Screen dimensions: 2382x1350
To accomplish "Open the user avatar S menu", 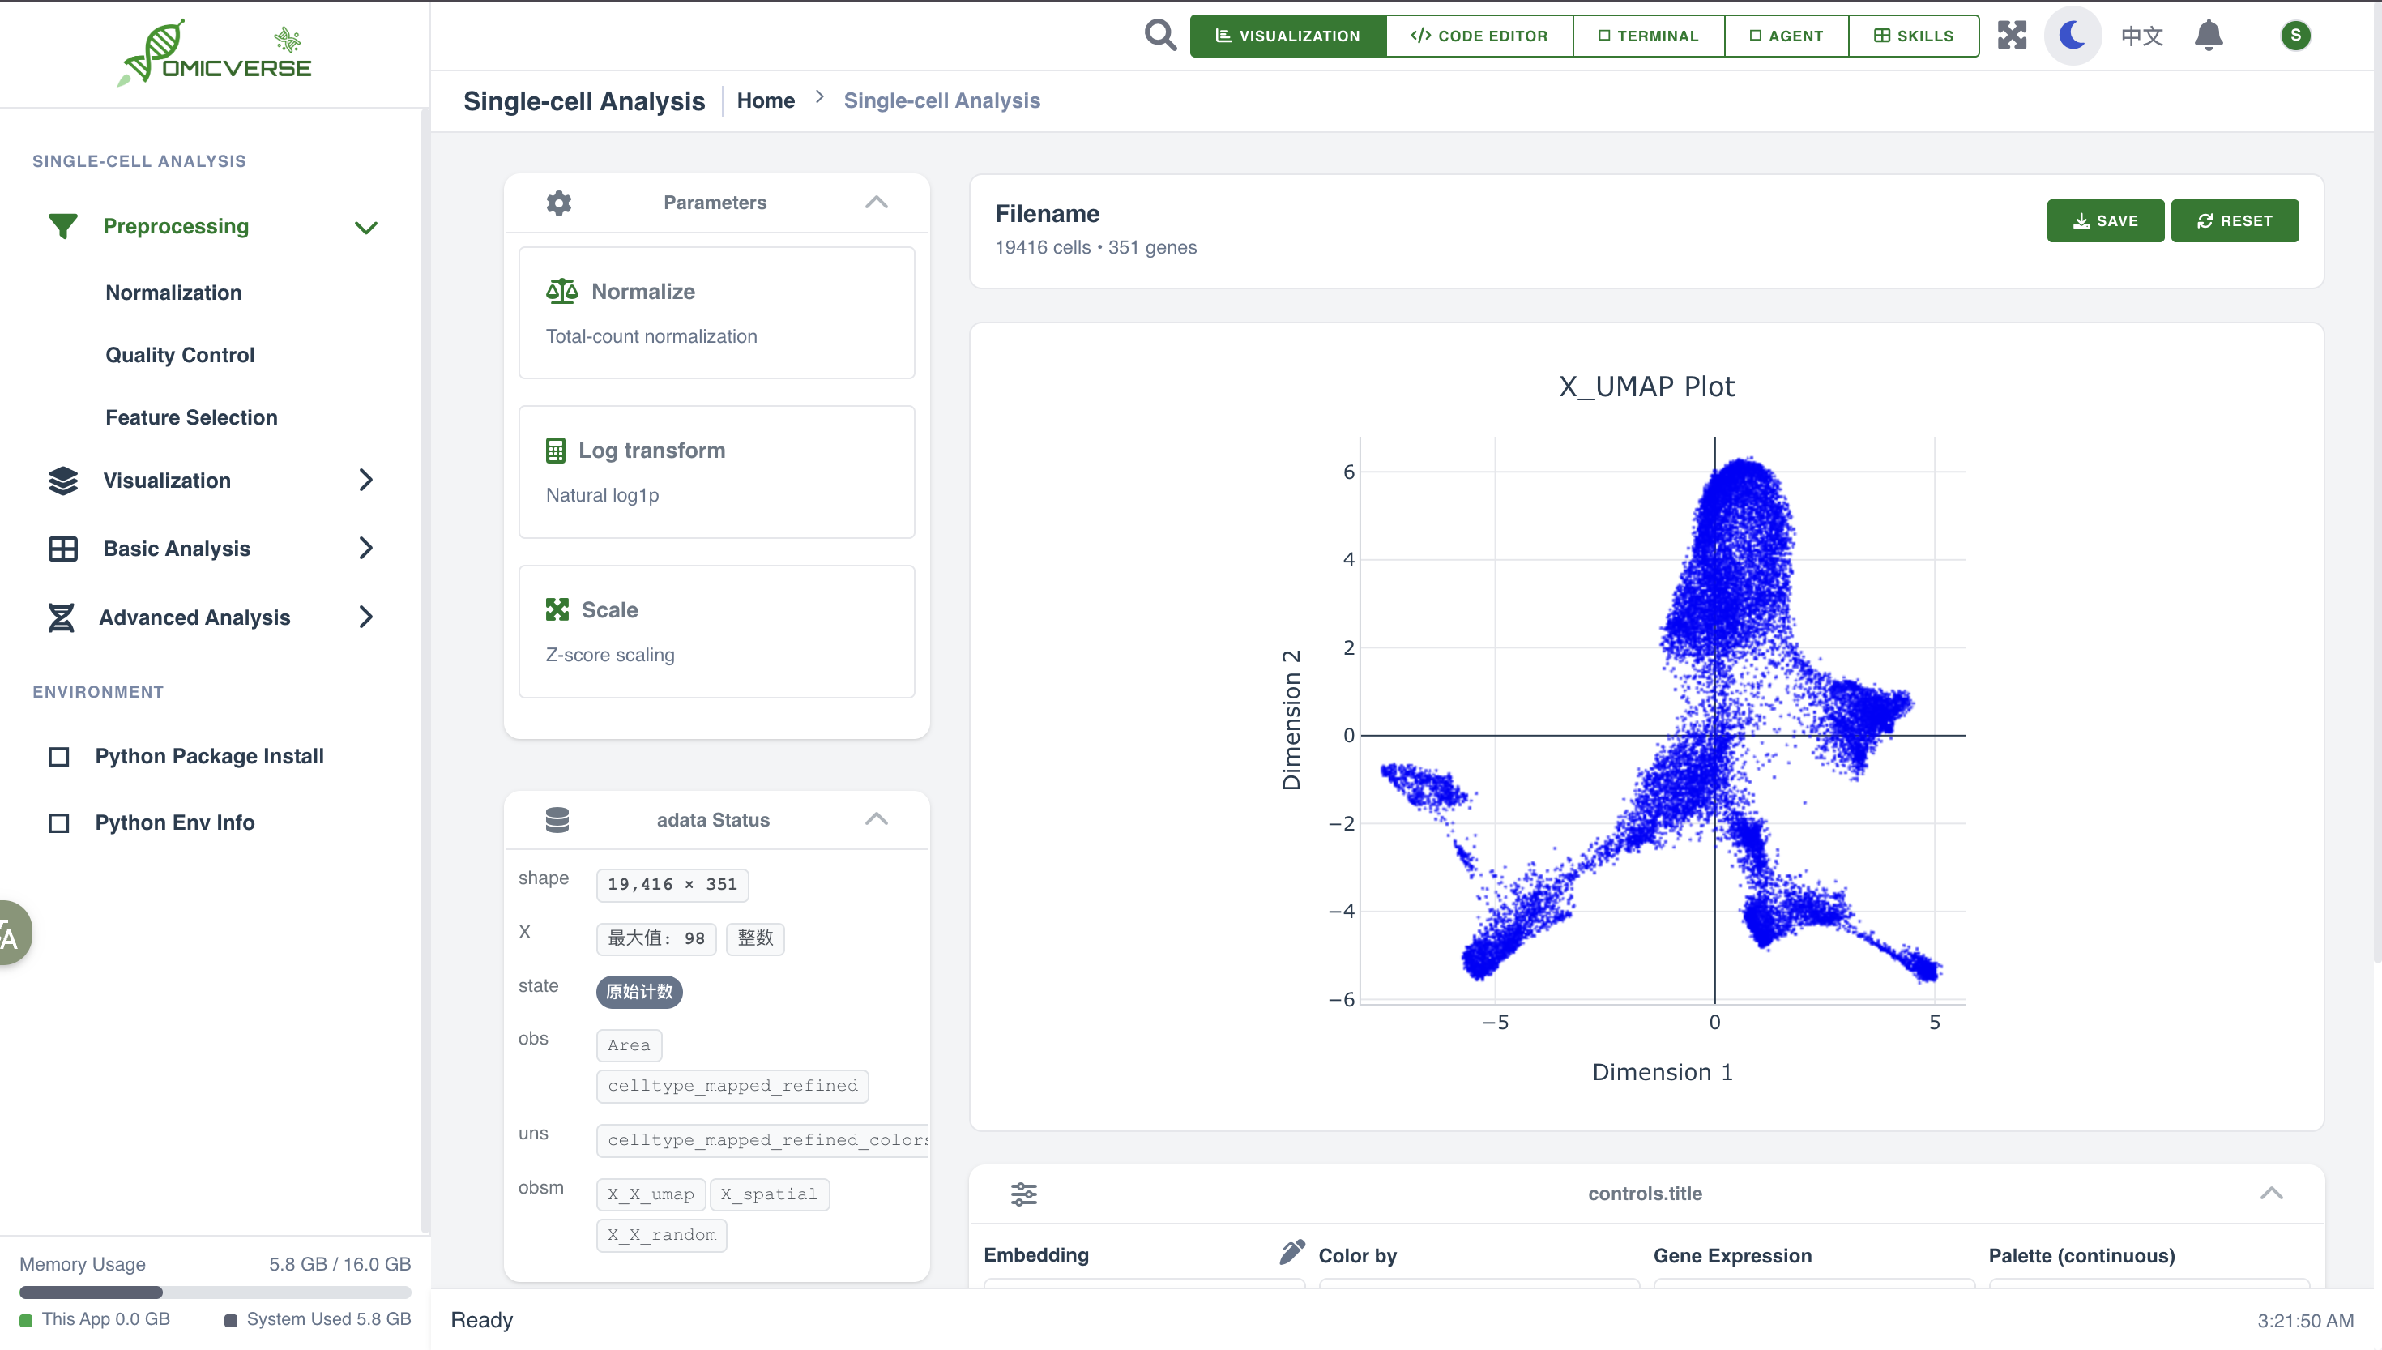I will pos(2294,35).
